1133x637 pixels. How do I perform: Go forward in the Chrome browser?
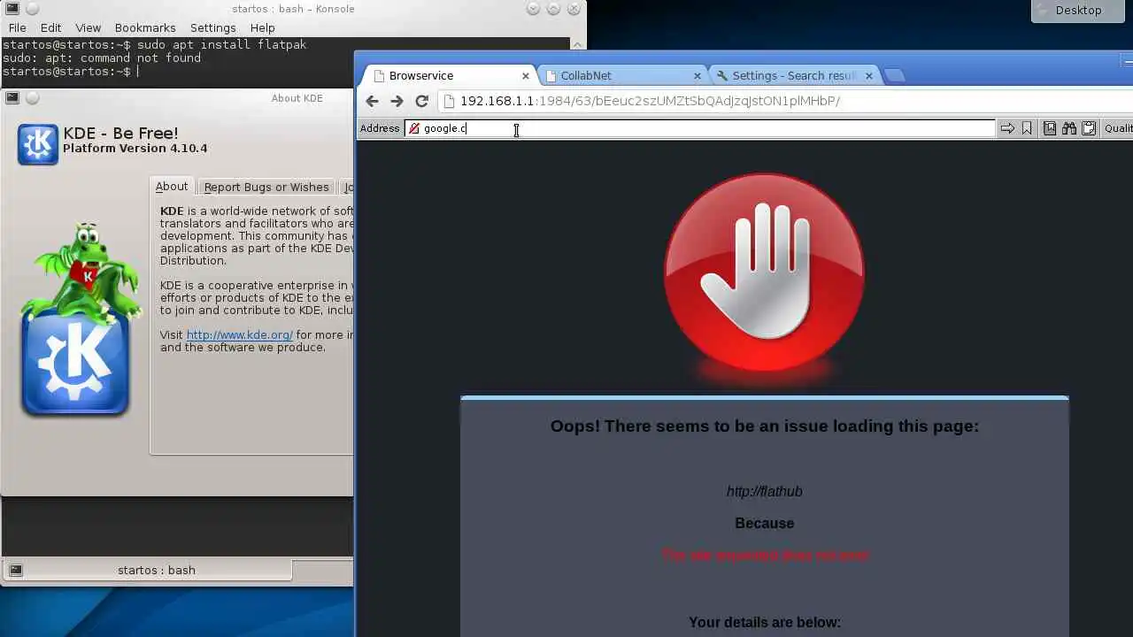coord(397,101)
